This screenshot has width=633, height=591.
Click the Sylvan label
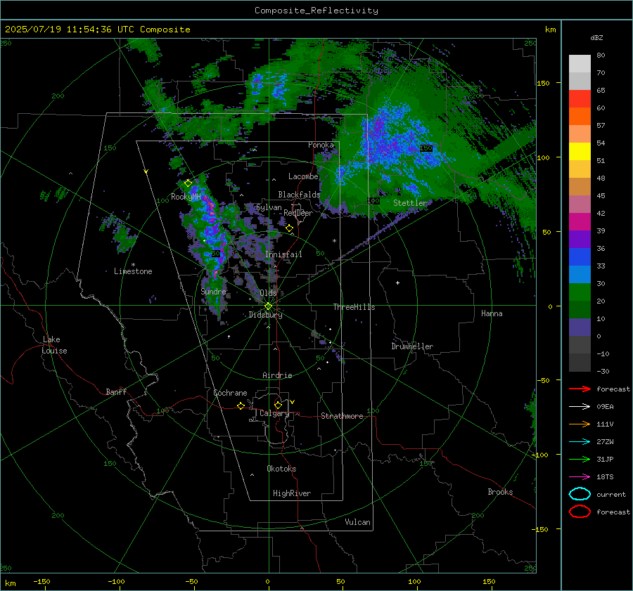[x=269, y=207]
